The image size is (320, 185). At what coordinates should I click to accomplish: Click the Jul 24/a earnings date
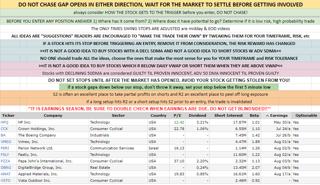(283, 129)
